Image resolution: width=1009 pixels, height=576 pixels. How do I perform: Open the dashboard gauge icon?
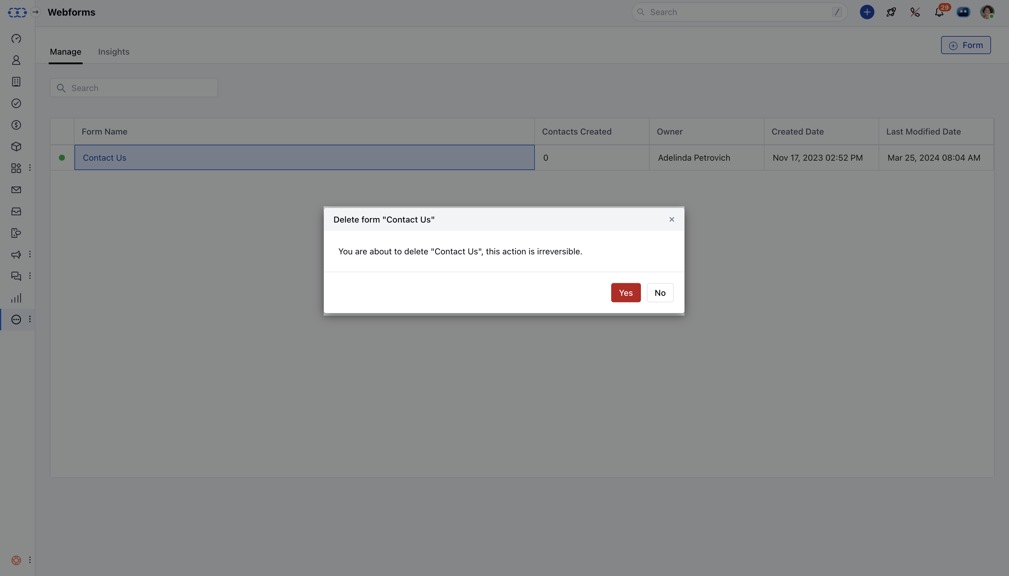pyautogui.click(x=16, y=38)
